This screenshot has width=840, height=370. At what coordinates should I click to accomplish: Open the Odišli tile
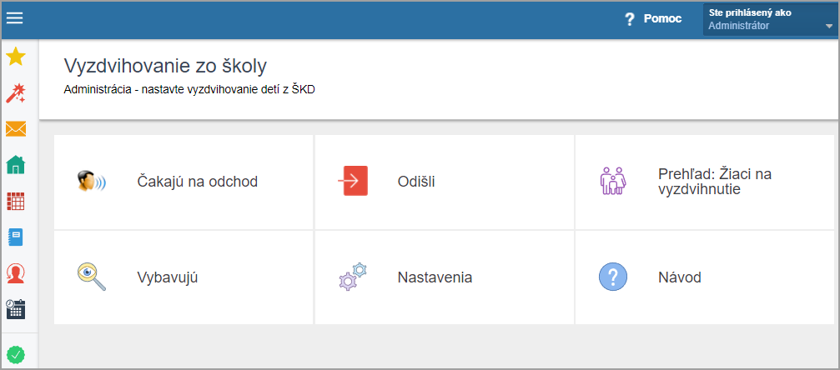[444, 182]
